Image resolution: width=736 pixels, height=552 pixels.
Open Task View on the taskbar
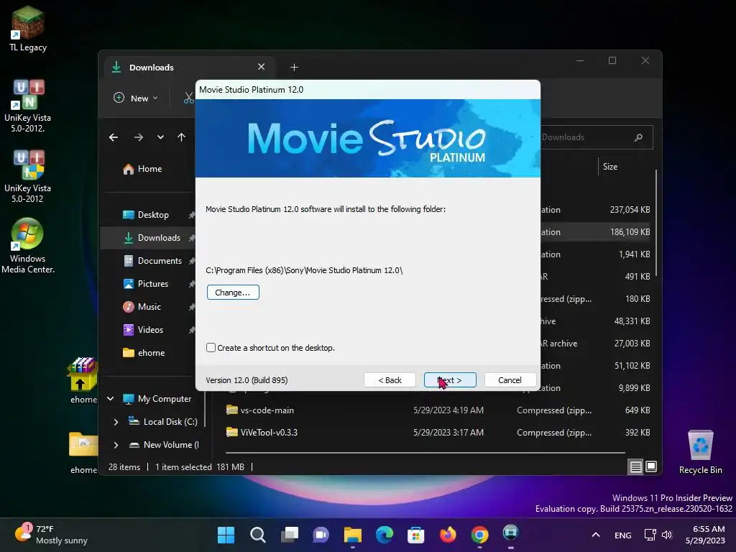(x=289, y=535)
